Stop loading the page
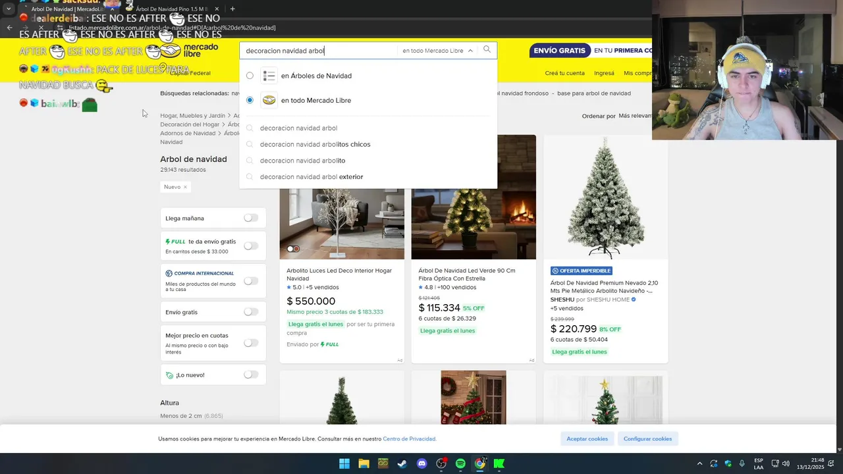 pyautogui.click(x=41, y=28)
